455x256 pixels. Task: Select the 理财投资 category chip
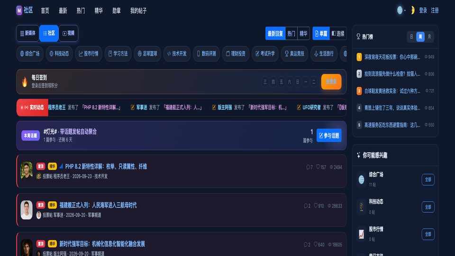tap(236, 54)
